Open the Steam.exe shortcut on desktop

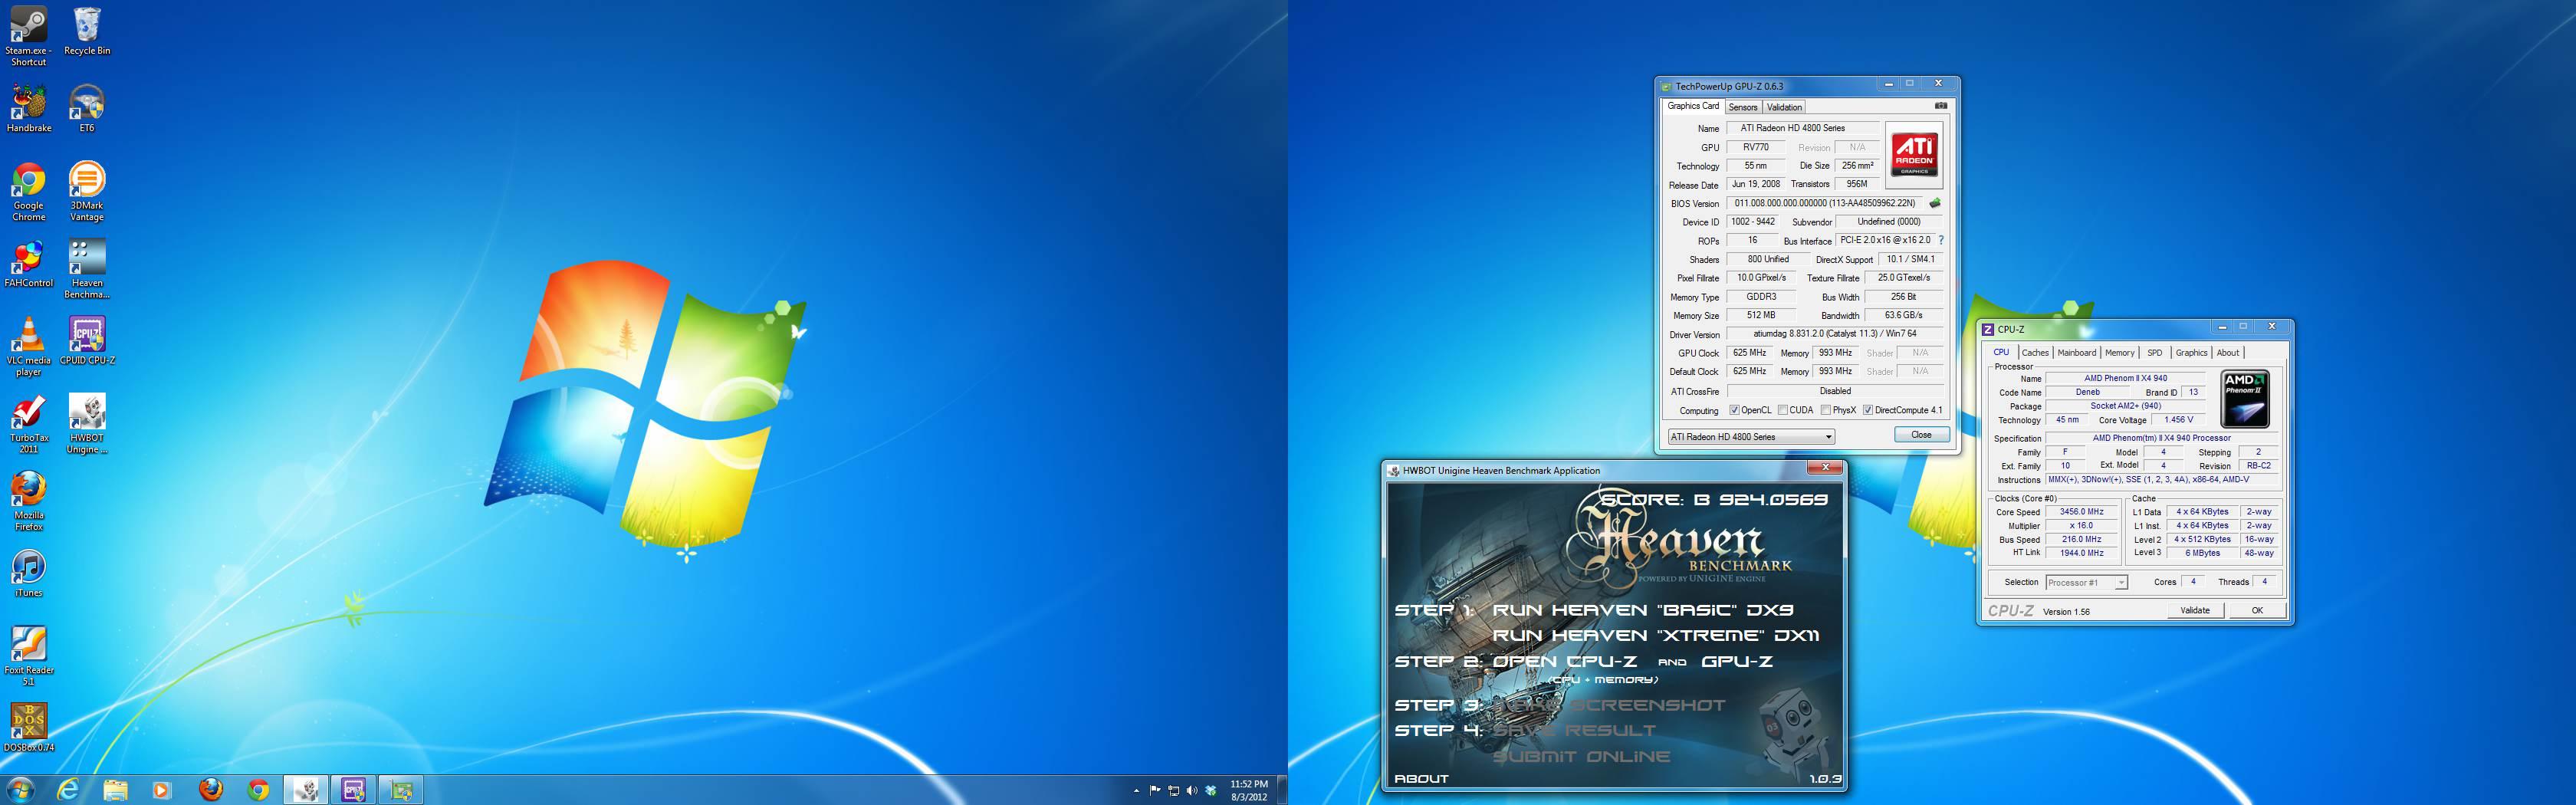coord(28,36)
